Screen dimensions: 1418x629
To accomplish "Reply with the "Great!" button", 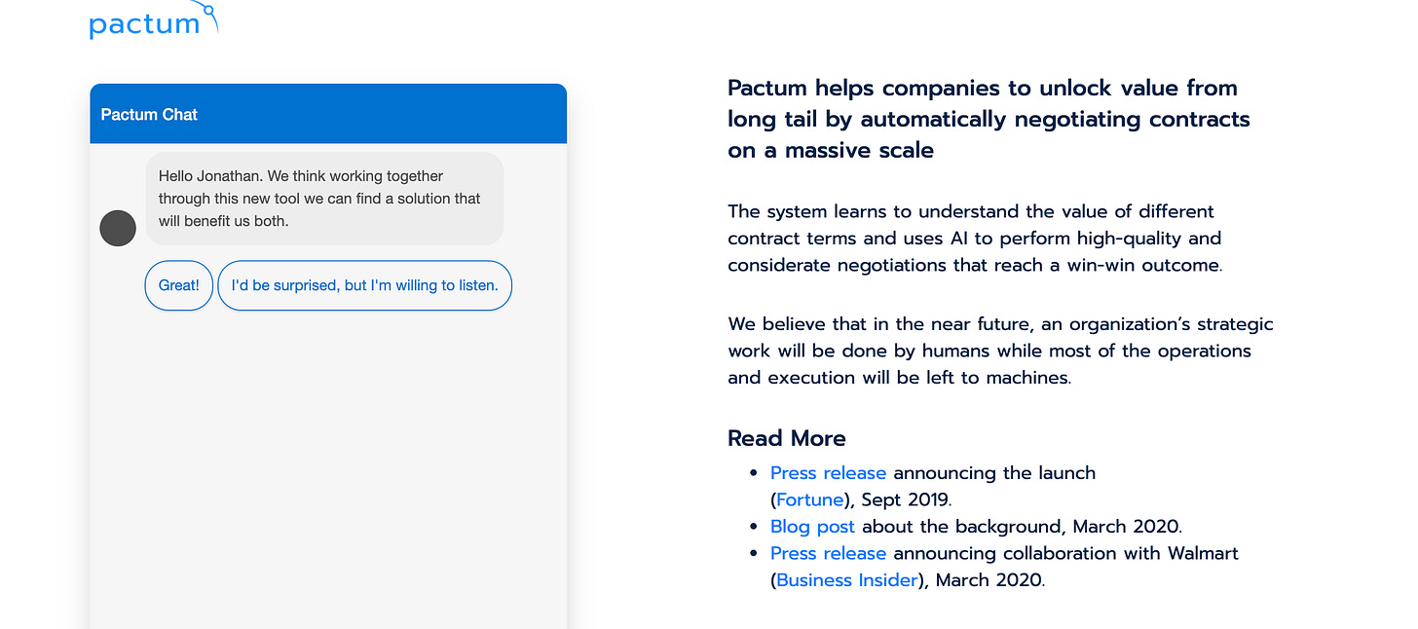I will click(x=179, y=285).
